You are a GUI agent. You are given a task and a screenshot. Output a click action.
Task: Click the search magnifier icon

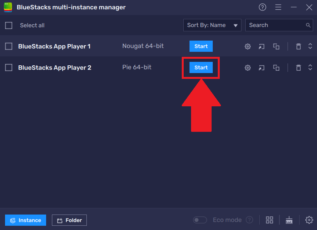point(308,25)
